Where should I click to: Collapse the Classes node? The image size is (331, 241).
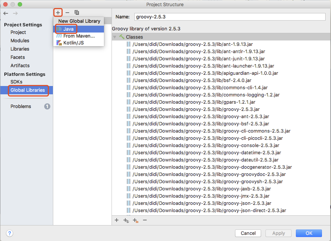click(115, 37)
